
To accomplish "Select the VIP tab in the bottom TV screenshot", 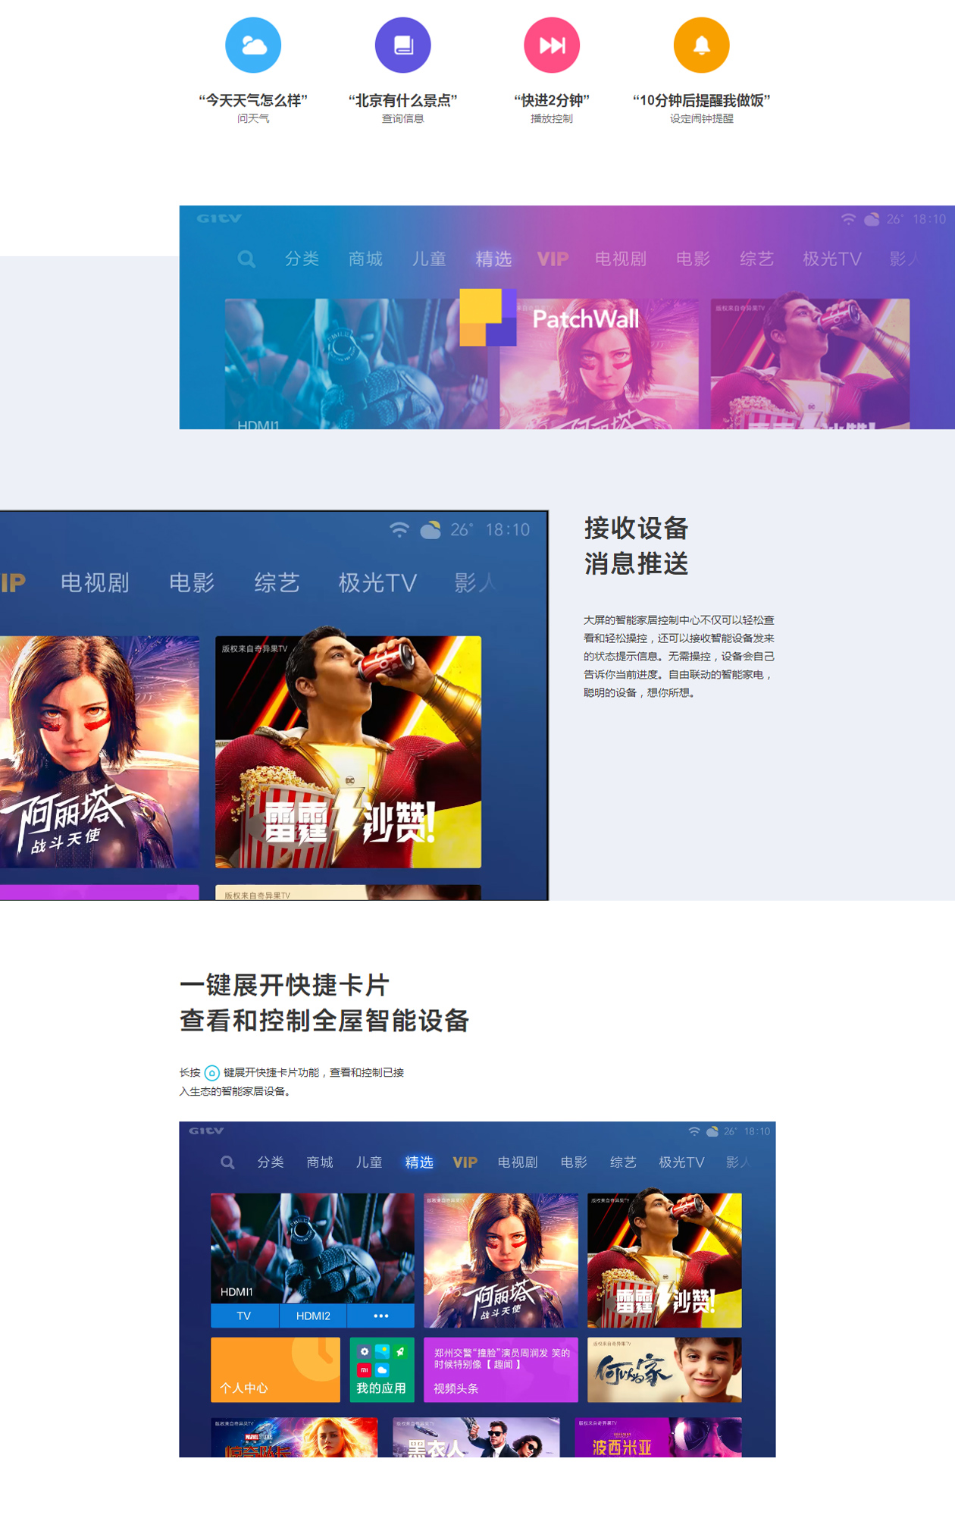I will 465,1162.
